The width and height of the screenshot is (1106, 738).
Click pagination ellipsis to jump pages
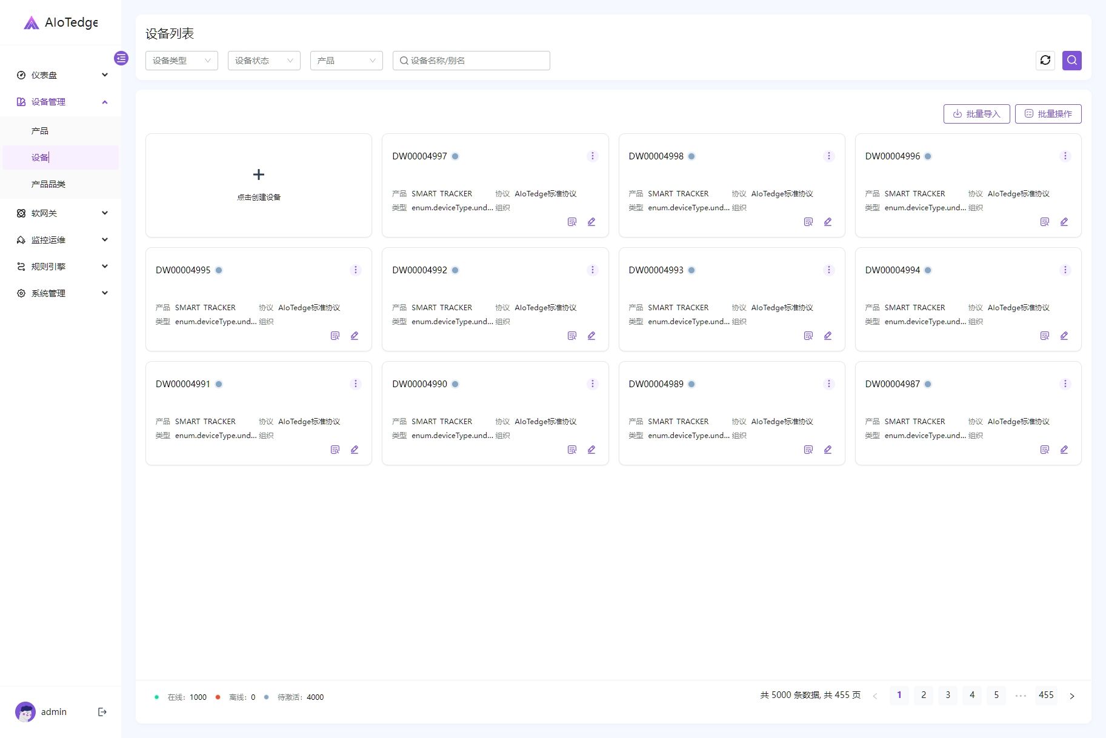point(1021,695)
